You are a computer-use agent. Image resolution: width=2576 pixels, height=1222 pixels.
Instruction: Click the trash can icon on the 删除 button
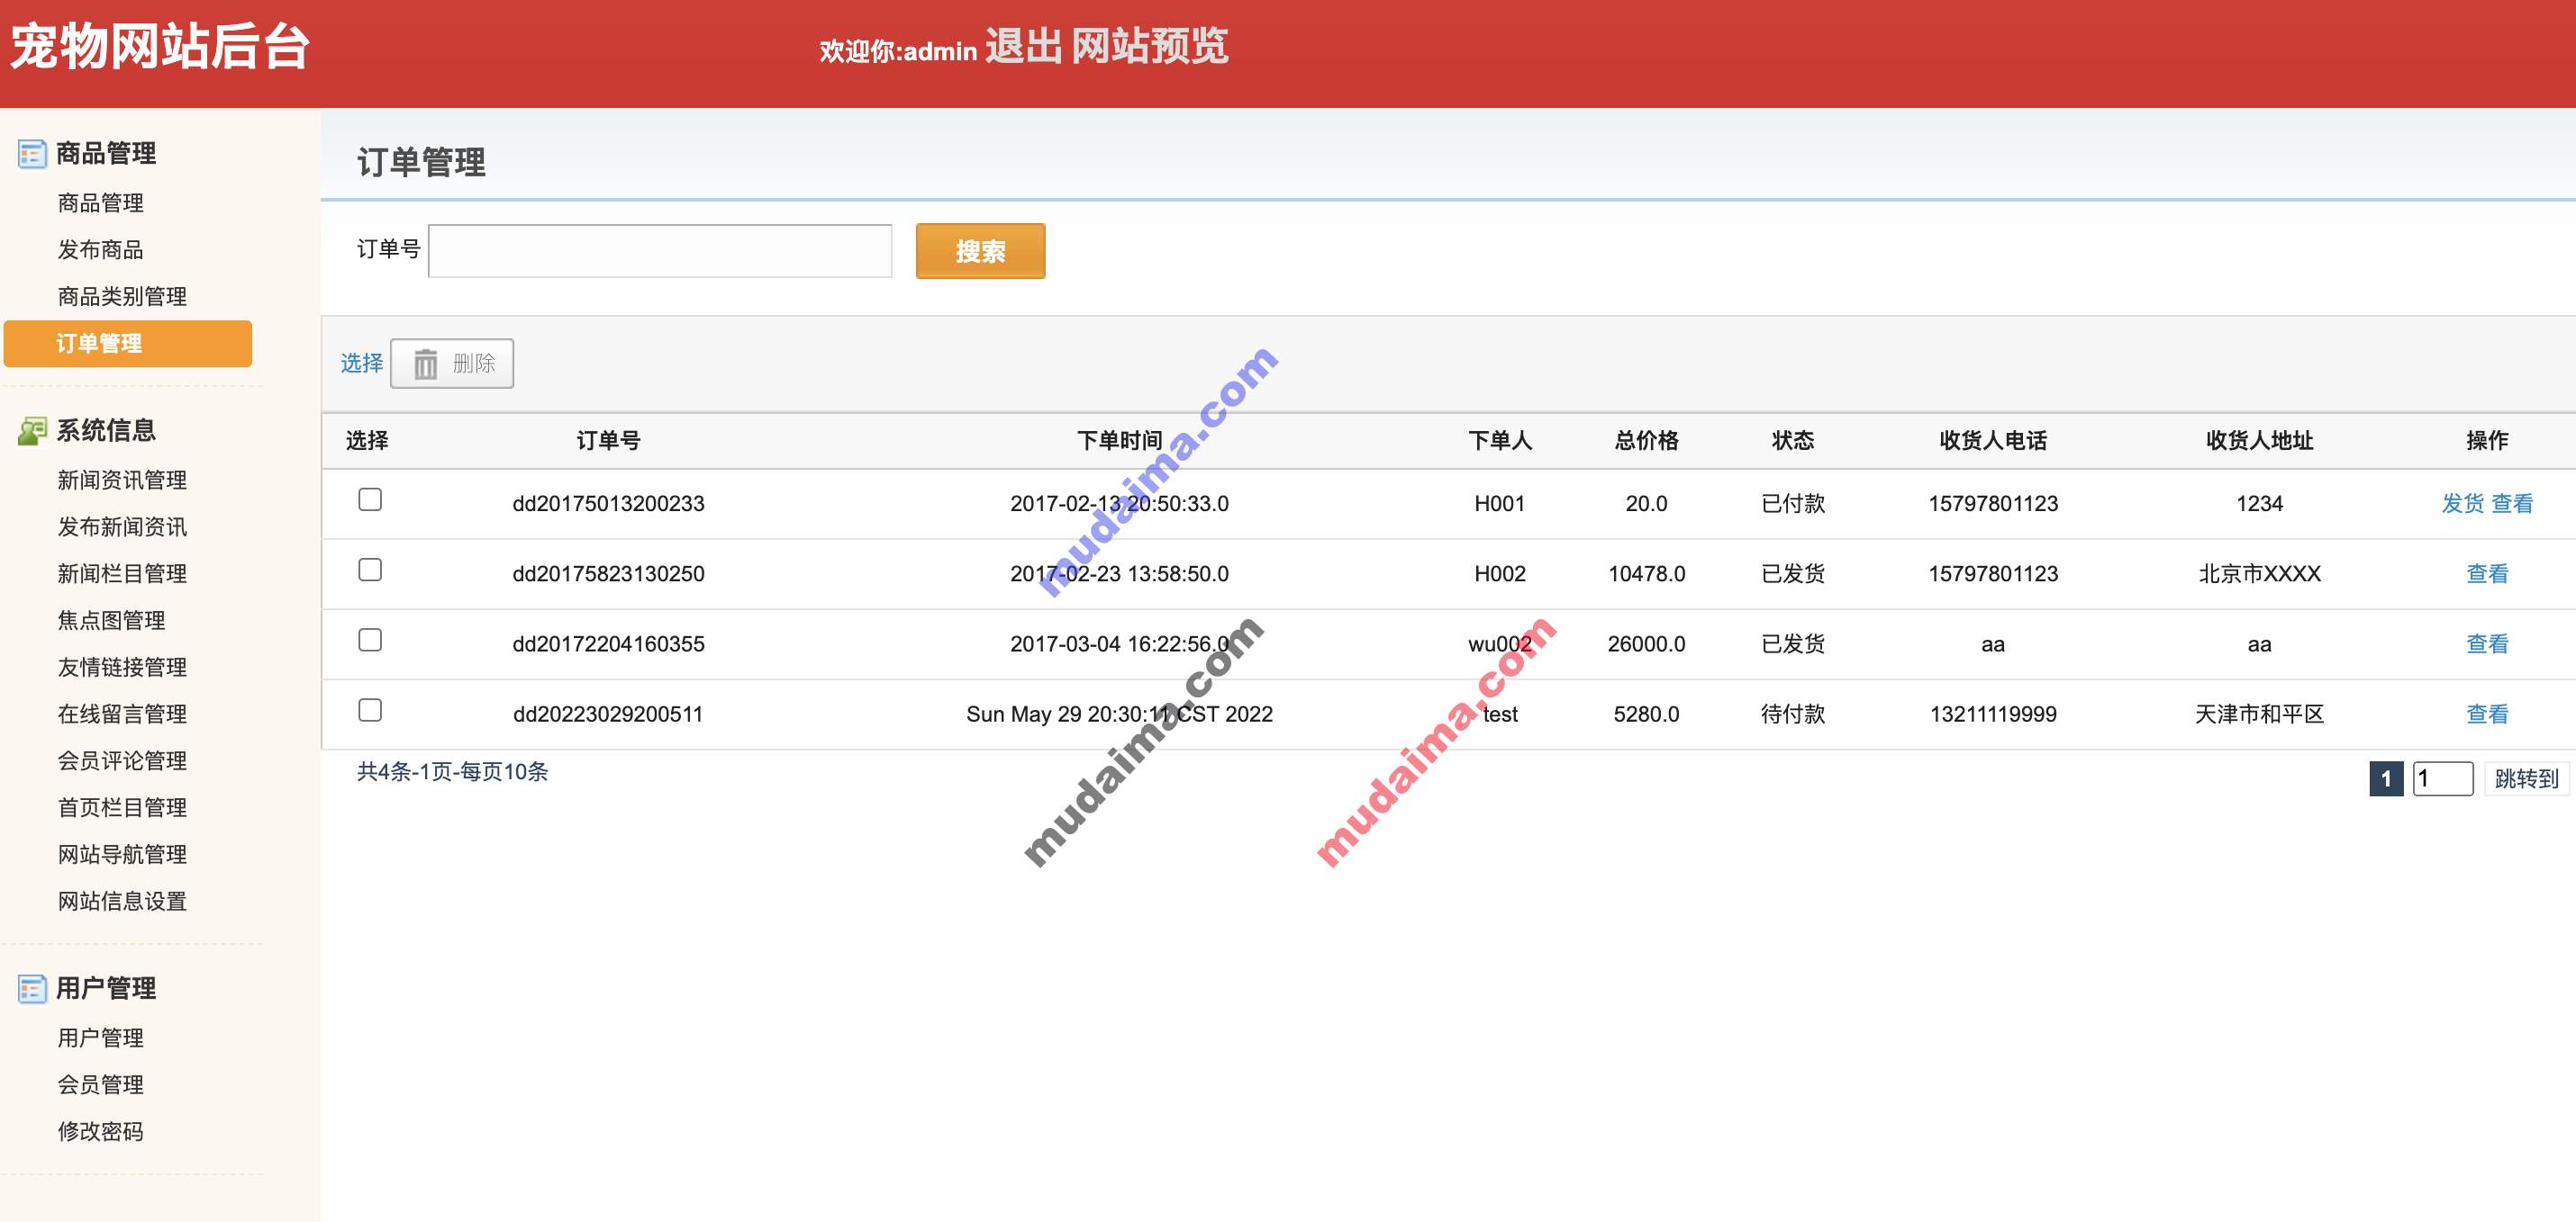pyautogui.click(x=426, y=364)
